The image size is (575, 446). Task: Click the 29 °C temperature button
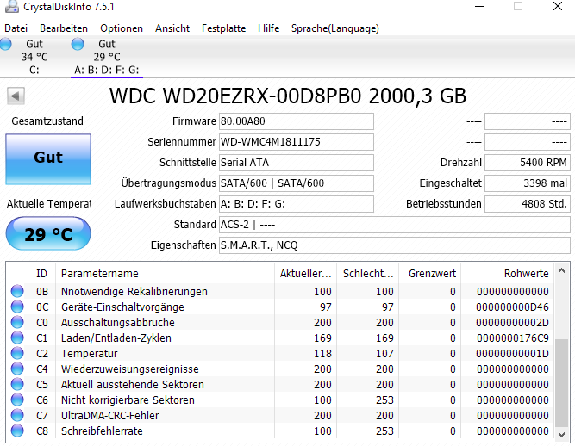tap(48, 233)
